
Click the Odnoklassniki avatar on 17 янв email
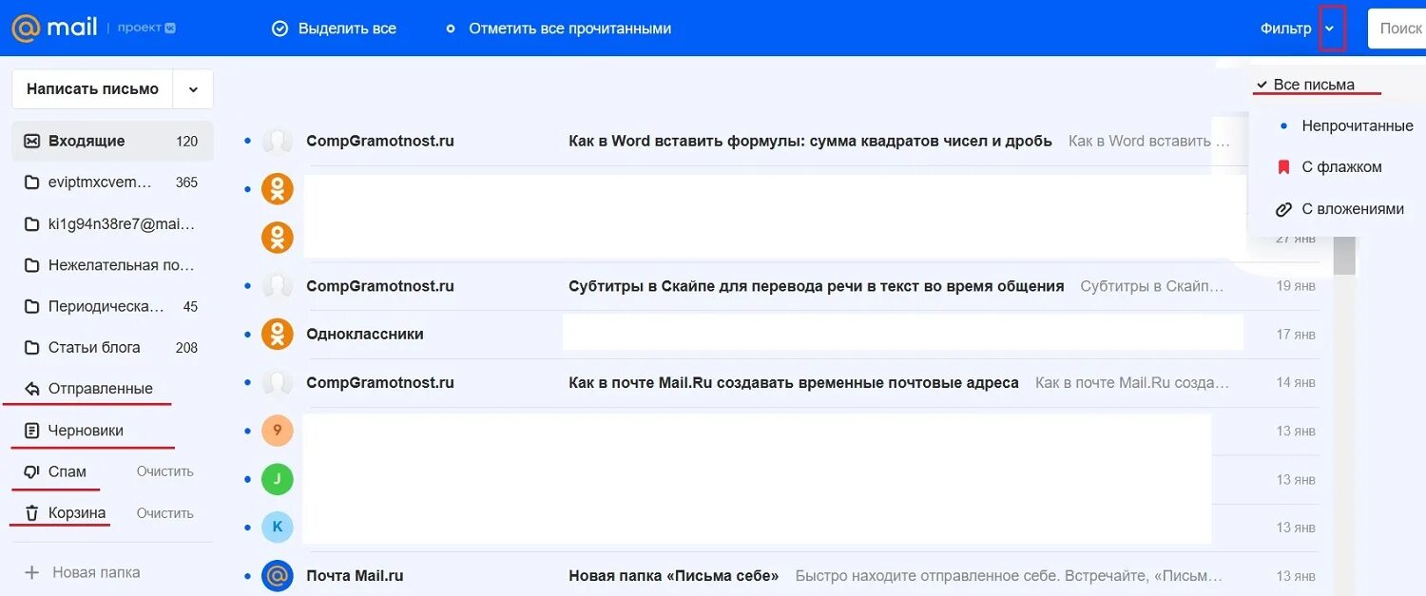[x=278, y=334]
